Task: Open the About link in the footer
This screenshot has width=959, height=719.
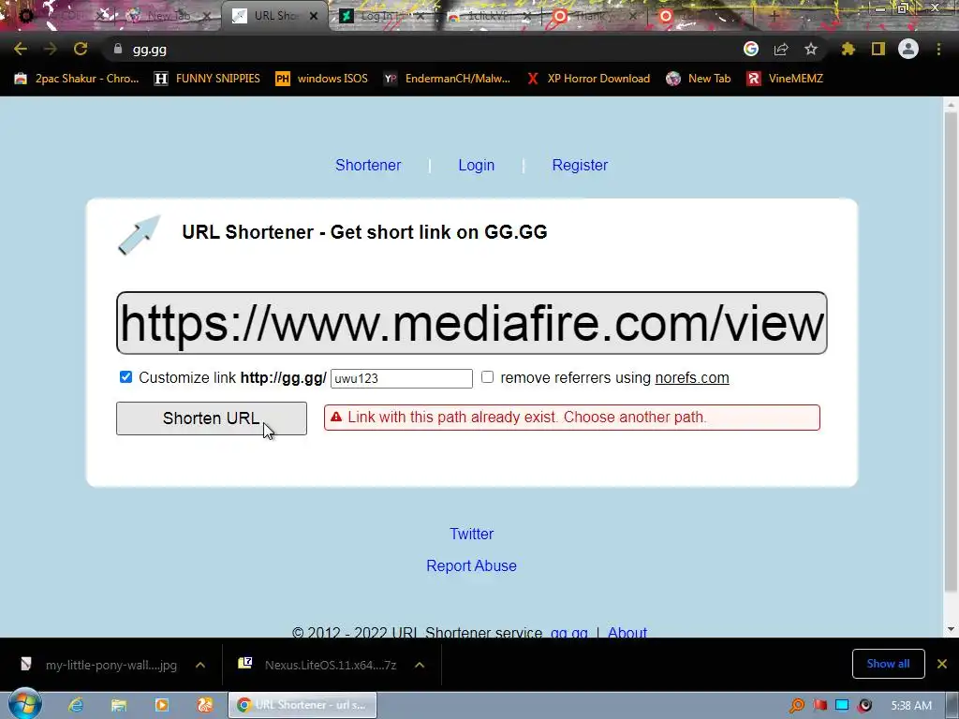Action: 627,632
